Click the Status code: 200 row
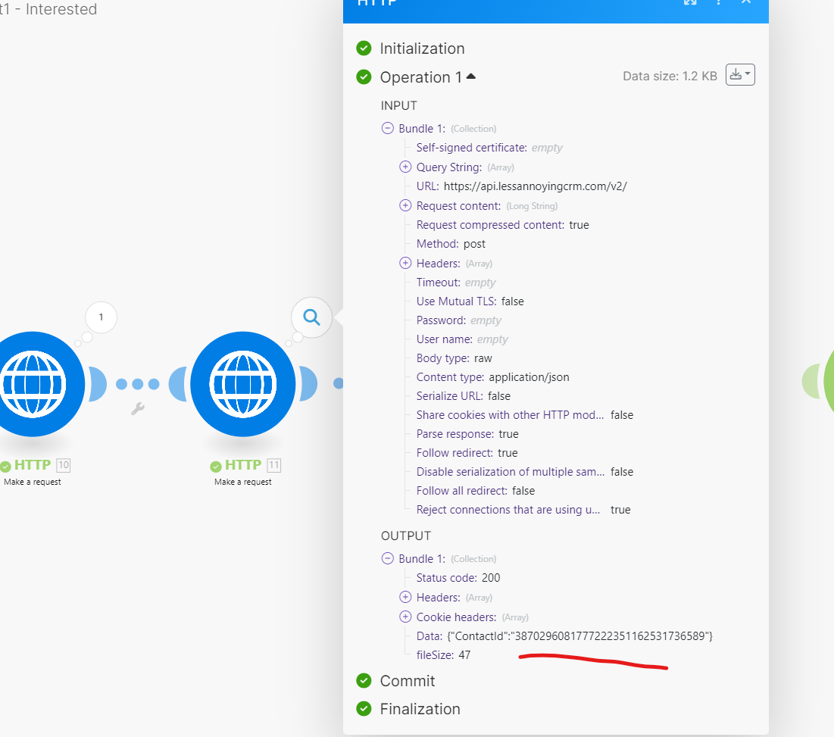The height and width of the screenshot is (737, 834). (458, 578)
